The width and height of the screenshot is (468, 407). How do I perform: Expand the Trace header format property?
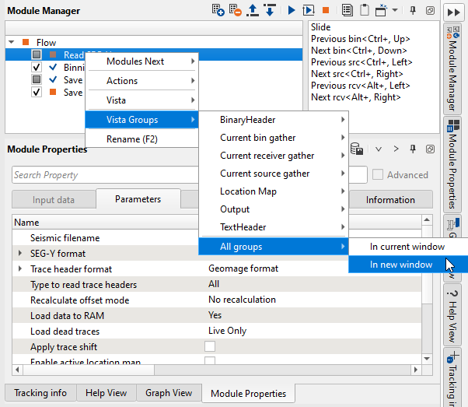[x=20, y=268]
